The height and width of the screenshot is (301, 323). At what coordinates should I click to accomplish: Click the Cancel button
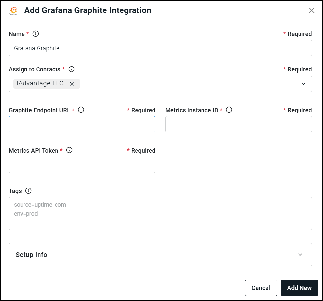coord(261,288)
